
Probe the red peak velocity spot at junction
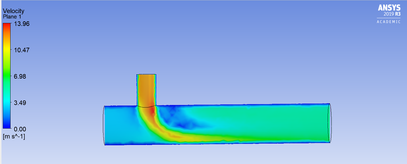coord(153,111)
